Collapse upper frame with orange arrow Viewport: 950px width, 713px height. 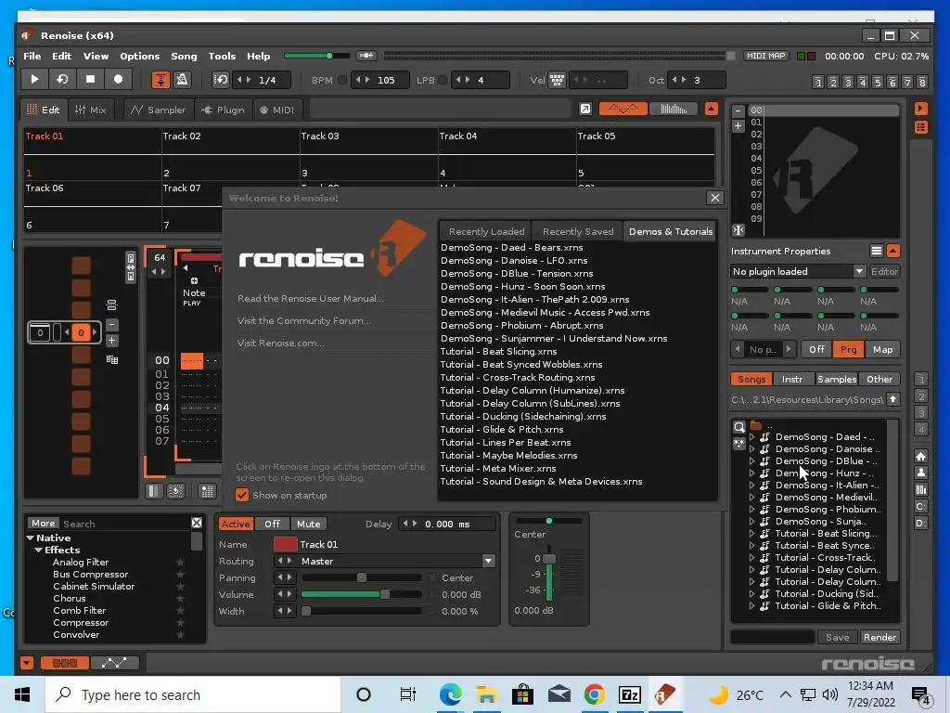click(x=712, y=110)
